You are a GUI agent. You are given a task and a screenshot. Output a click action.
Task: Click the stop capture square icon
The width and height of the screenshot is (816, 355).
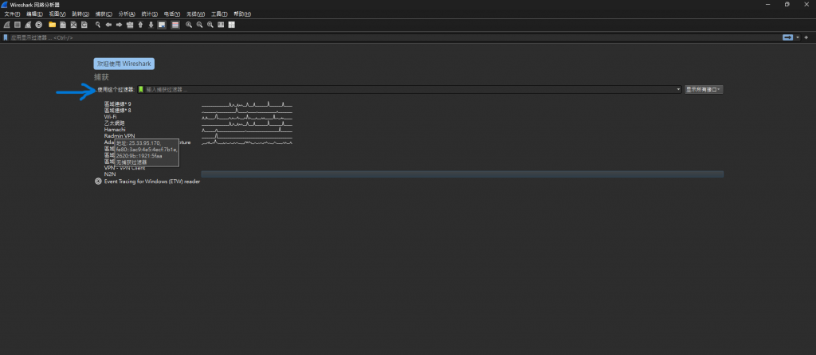[18, 25]
